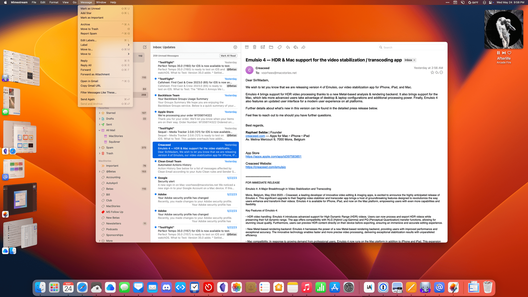Open Safari from the Dock
Screen dimensions: 528x297
82,287
